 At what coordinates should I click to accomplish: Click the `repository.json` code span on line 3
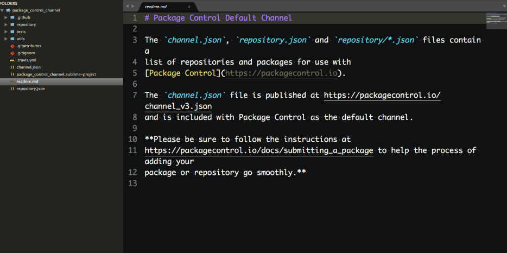click(x=274, y=40)
